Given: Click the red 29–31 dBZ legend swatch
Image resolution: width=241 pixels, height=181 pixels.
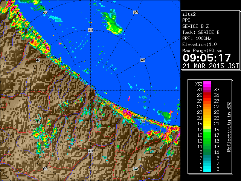Looking at the screenshot, I should pos(207,95).
